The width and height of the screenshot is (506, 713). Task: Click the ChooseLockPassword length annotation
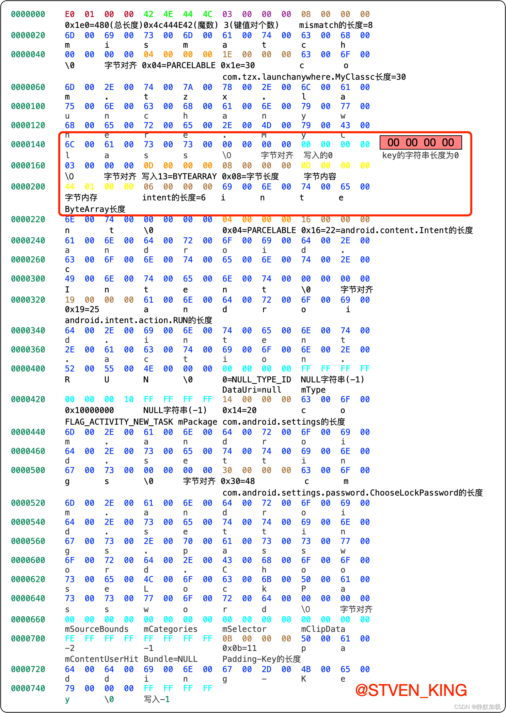tap(353, 492)
